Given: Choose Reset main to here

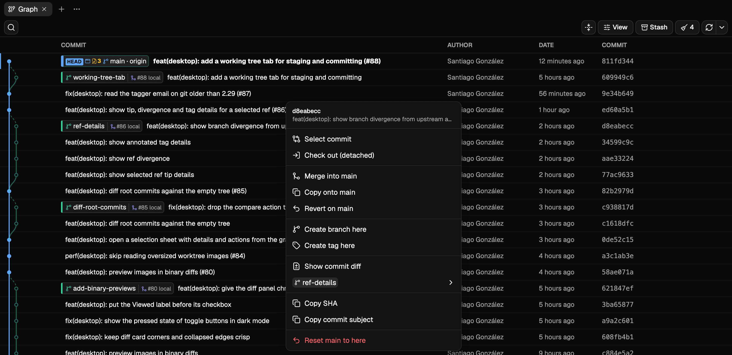Looking at the screenshot, I should coord(373,340).
